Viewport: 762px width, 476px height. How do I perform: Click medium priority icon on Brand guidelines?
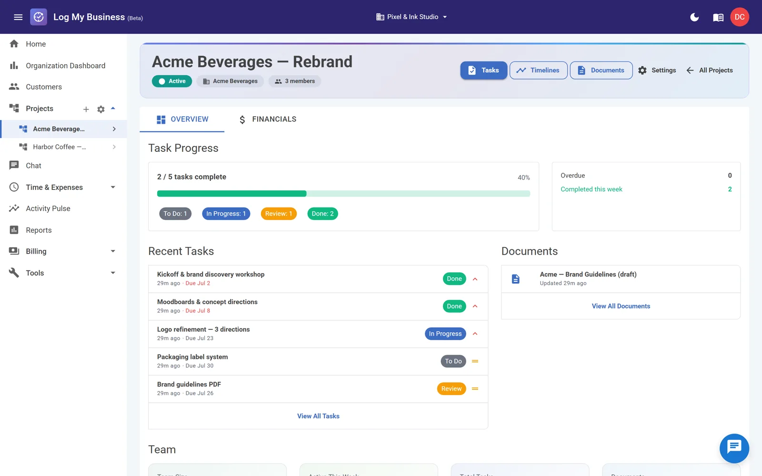point(475,389)
